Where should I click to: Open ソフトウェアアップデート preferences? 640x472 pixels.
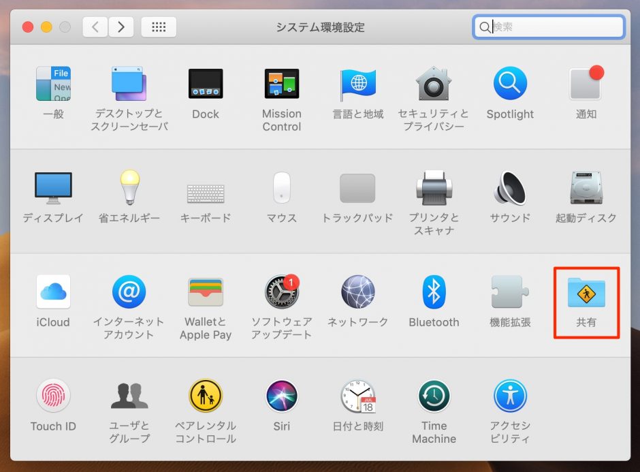pos(281,293)
